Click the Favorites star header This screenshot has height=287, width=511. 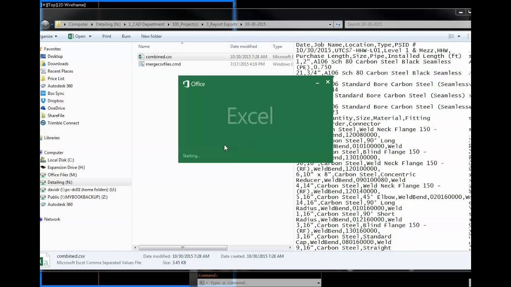coord(52,49)
